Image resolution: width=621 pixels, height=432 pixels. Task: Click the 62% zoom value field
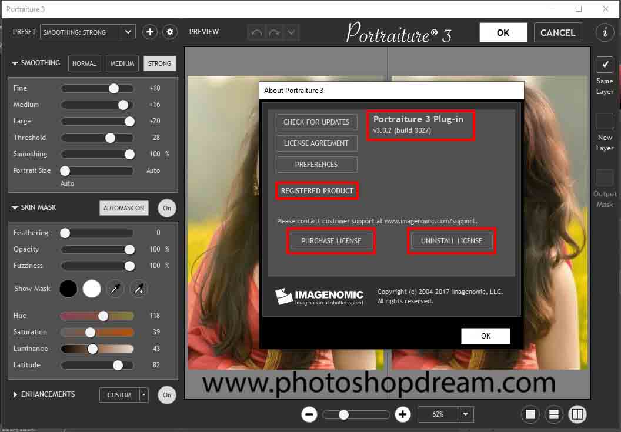point(438,414)
